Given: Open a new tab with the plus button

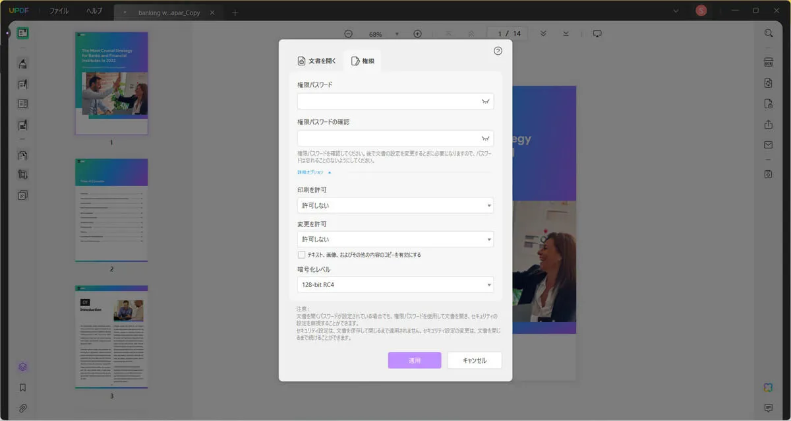Looking at the screenshot, I should click(x=235, y=13).
